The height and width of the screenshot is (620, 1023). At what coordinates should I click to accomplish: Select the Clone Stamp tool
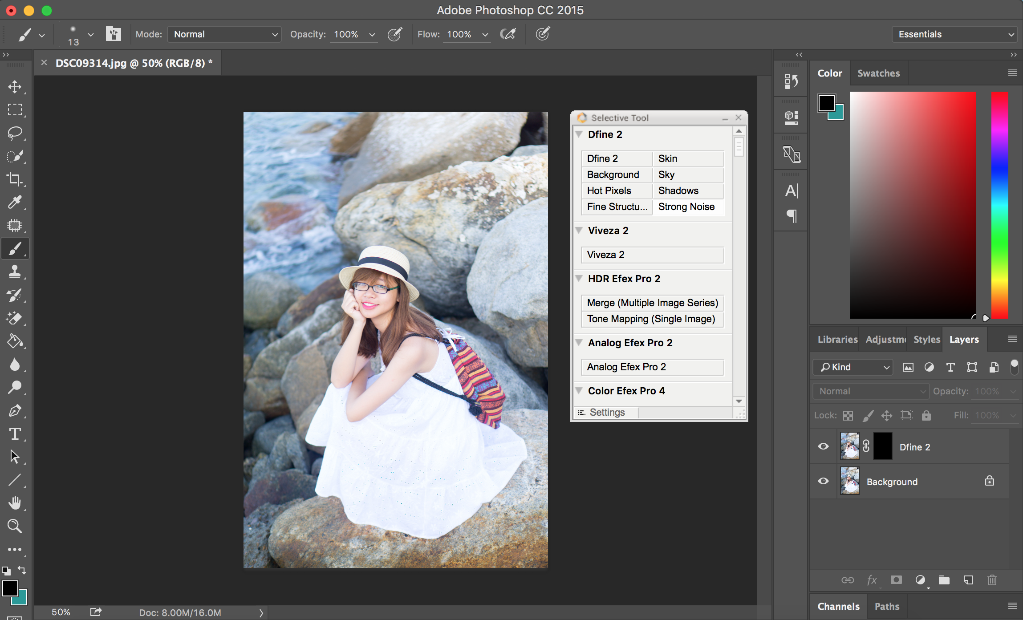click(x=15, y=272)
